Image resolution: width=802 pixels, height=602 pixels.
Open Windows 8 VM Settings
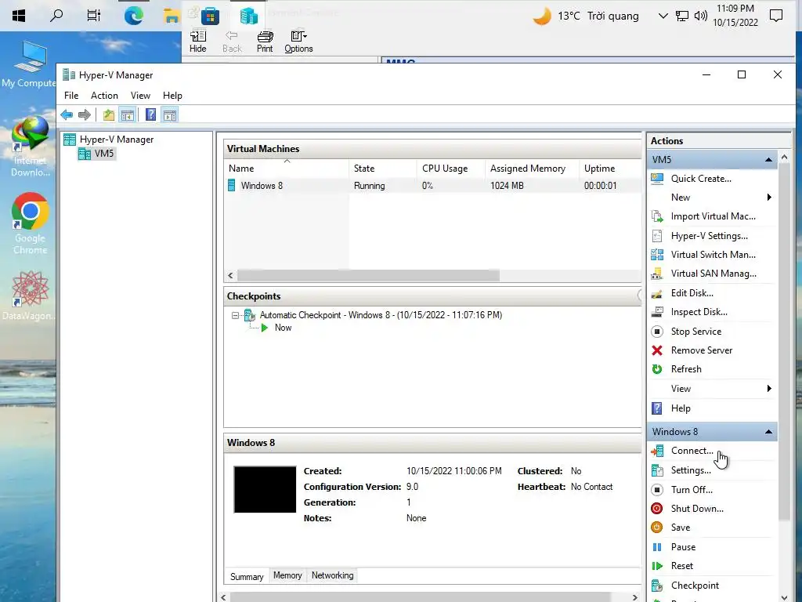click(x=691, y=470)
